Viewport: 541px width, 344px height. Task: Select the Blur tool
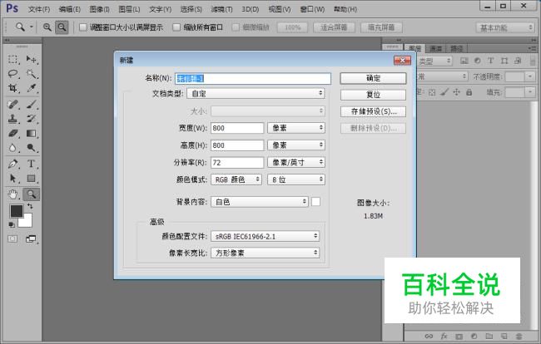13,148
